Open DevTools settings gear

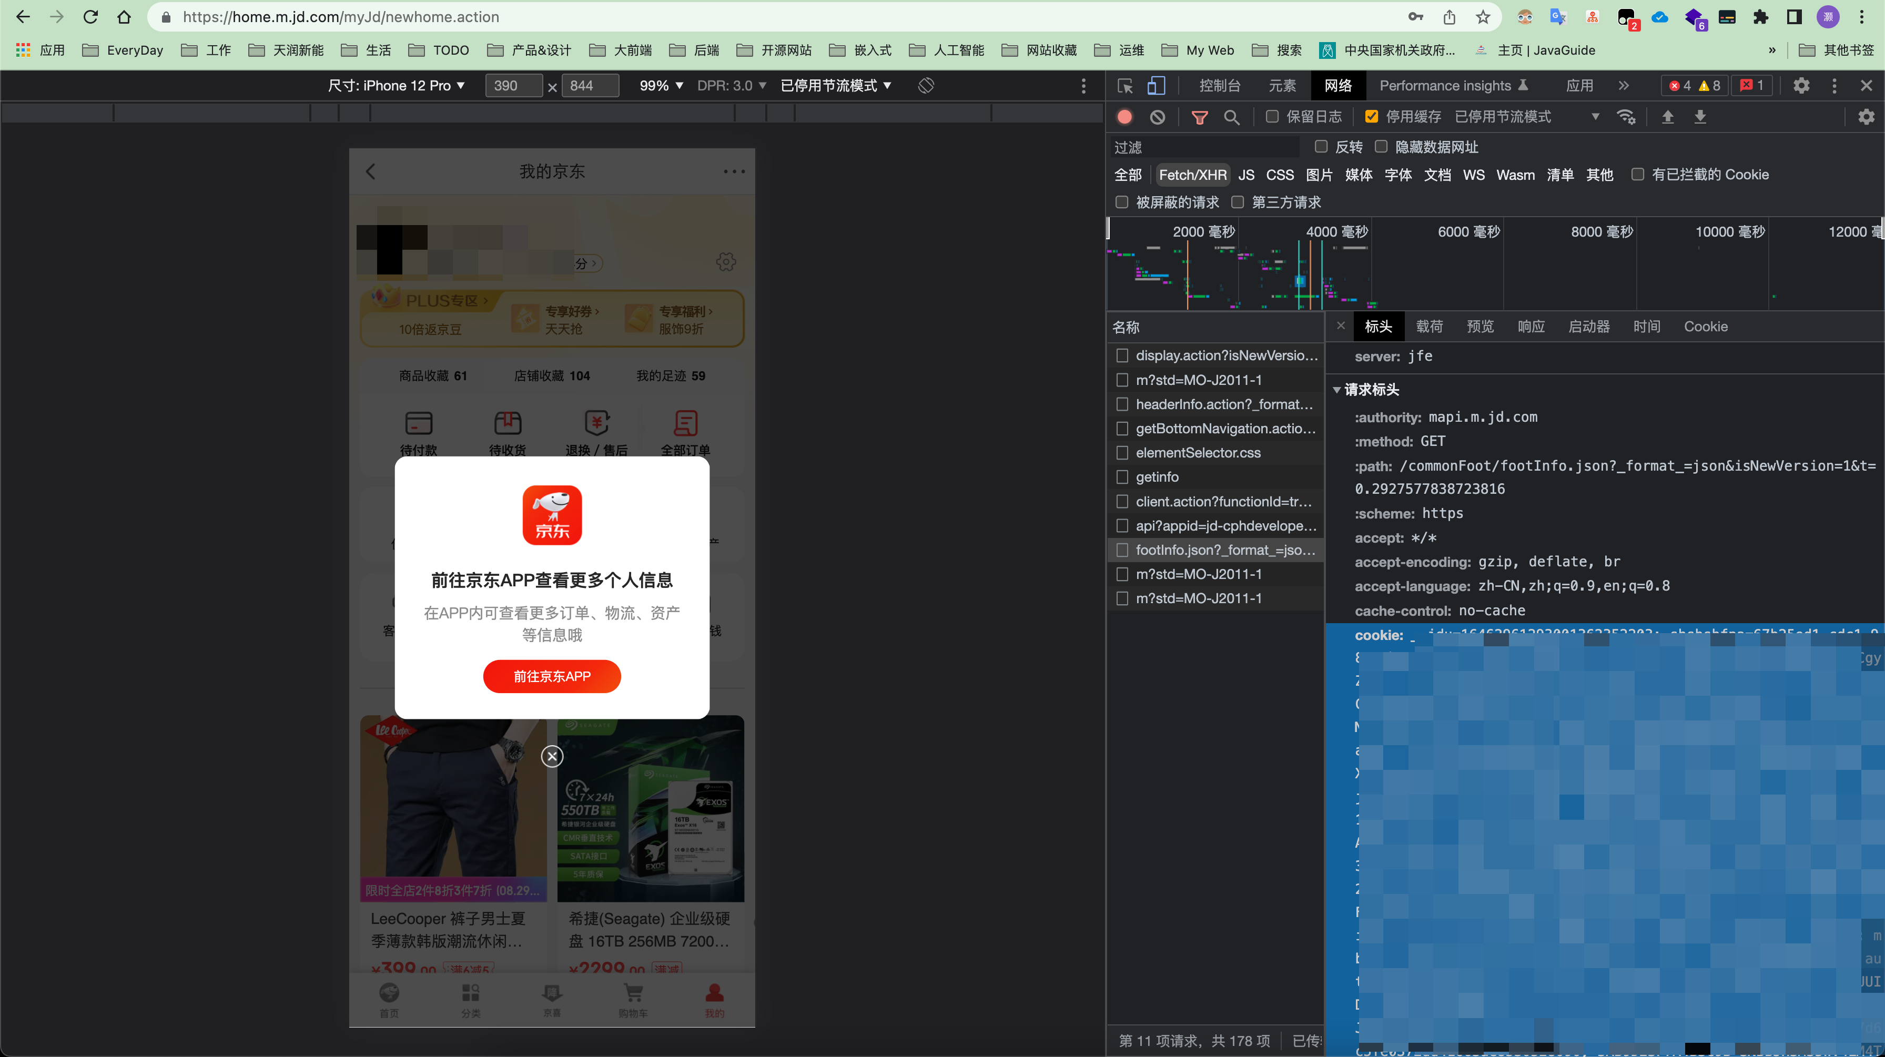point(1801,86)
